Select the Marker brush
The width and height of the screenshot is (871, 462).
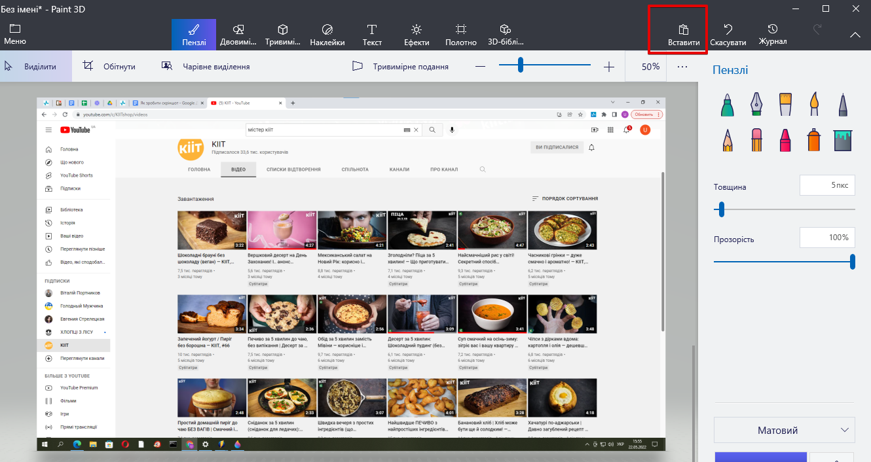click(727, 103)
